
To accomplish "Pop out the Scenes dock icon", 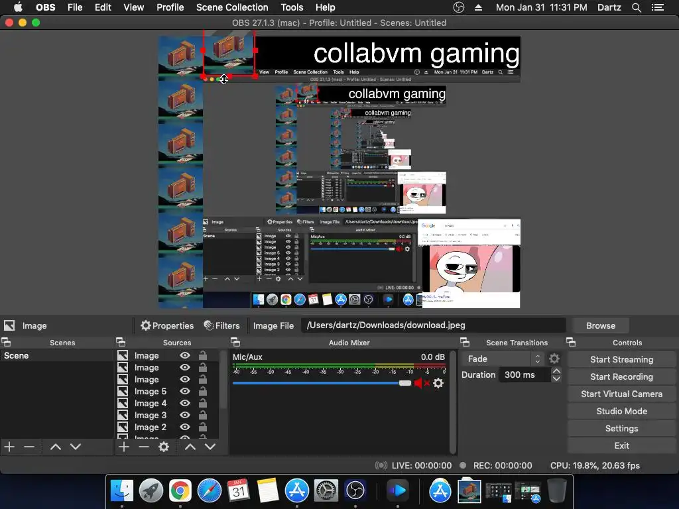I will tap(6, 343).
